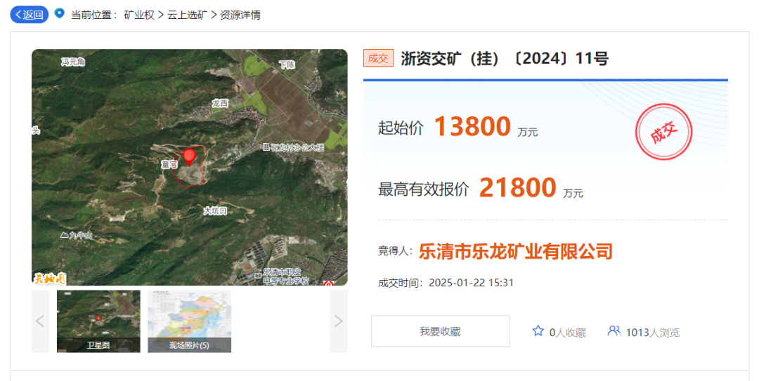This screenshot has height=381, width=759.
Task: Click the star favorites icon
Action: coord(538,331)
